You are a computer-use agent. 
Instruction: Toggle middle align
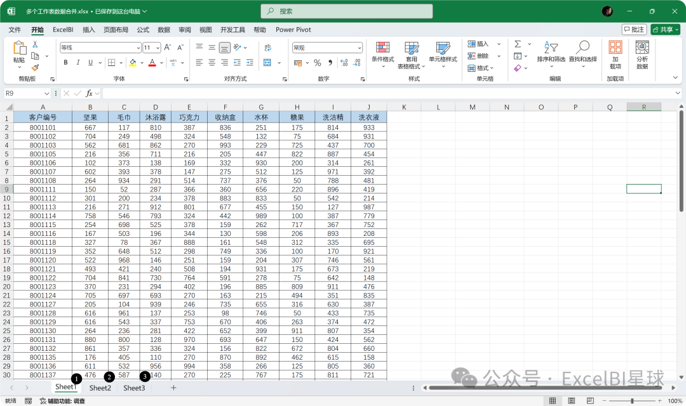tap(212, 47)
